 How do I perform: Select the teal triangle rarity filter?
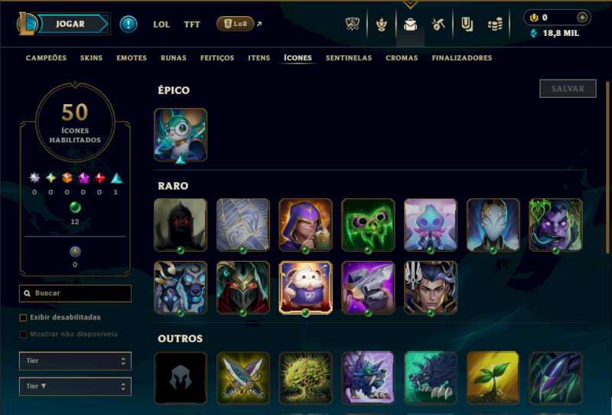[x=116, y=178]
